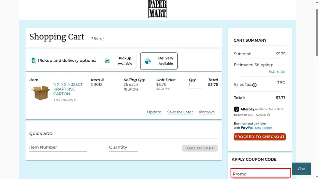The height and width of the screenshot is (179, 319).
Task: Edit the Qty field for the carton
Action: (195, 85)
